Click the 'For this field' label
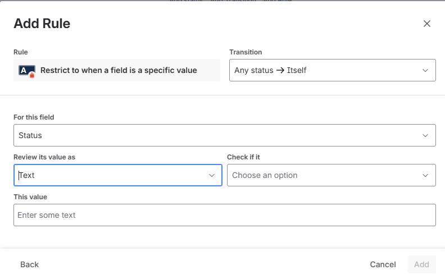This screenshot has height=279, width=445. [x=34, y=117]
